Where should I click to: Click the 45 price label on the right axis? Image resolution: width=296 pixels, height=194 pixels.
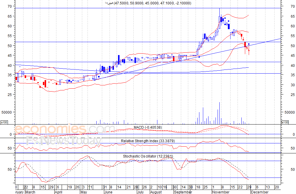pyautogui.click(x=293, y=55)
